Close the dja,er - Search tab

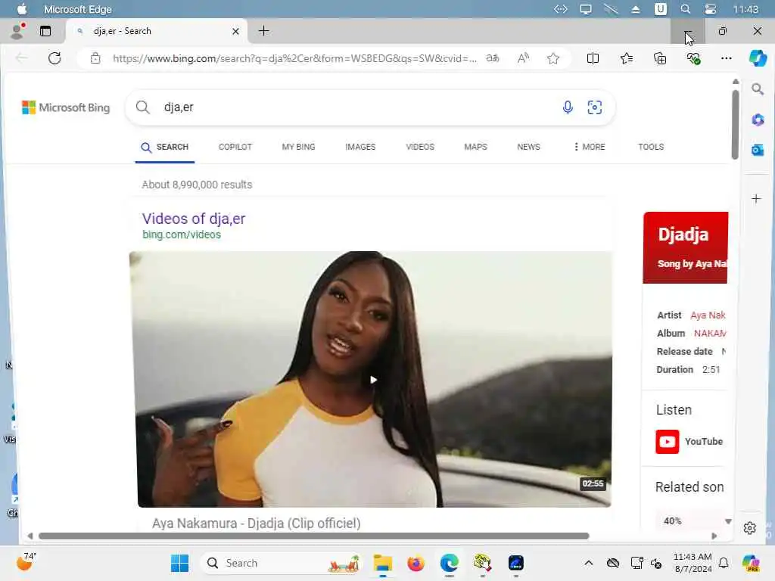[236, 31]
